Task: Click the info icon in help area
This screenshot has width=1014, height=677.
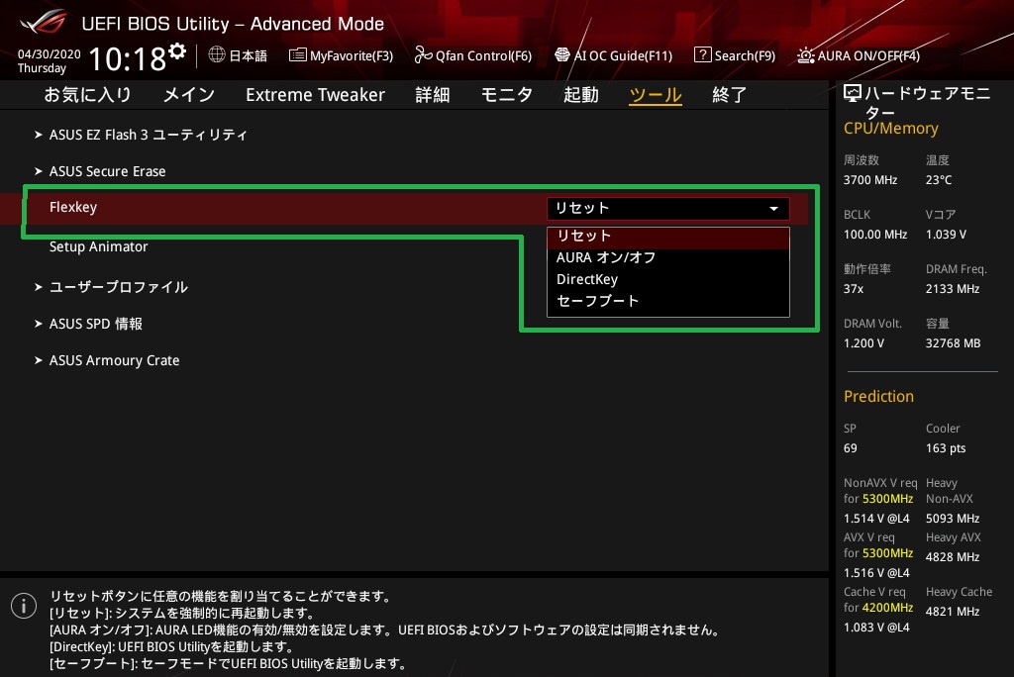Action: pos(24,606)
